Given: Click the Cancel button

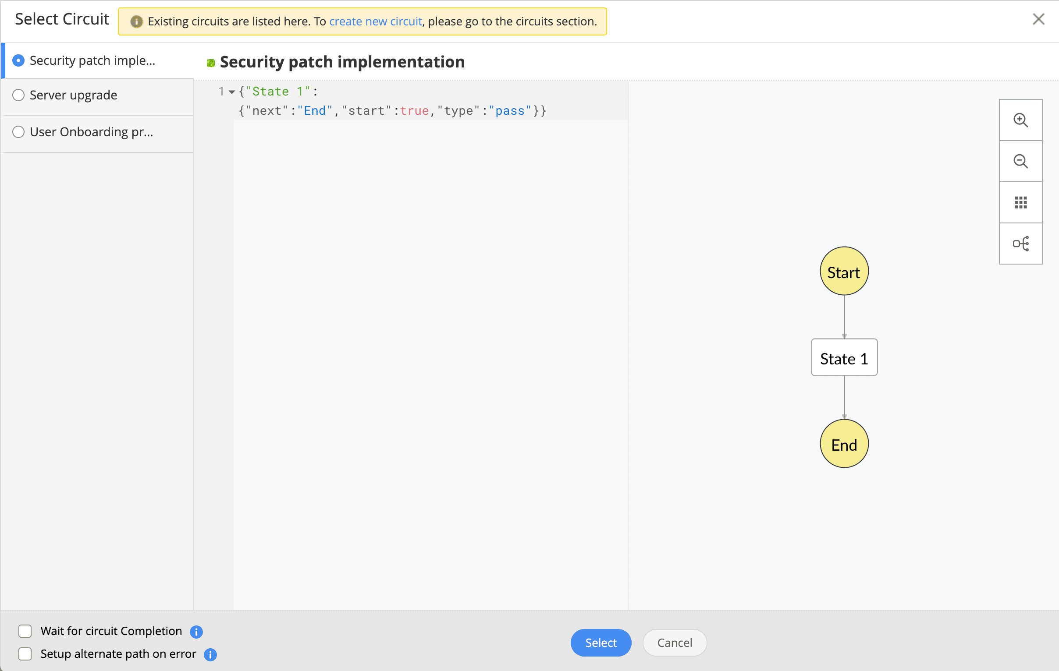Looking at the screenshot, I should pos(674,643).
